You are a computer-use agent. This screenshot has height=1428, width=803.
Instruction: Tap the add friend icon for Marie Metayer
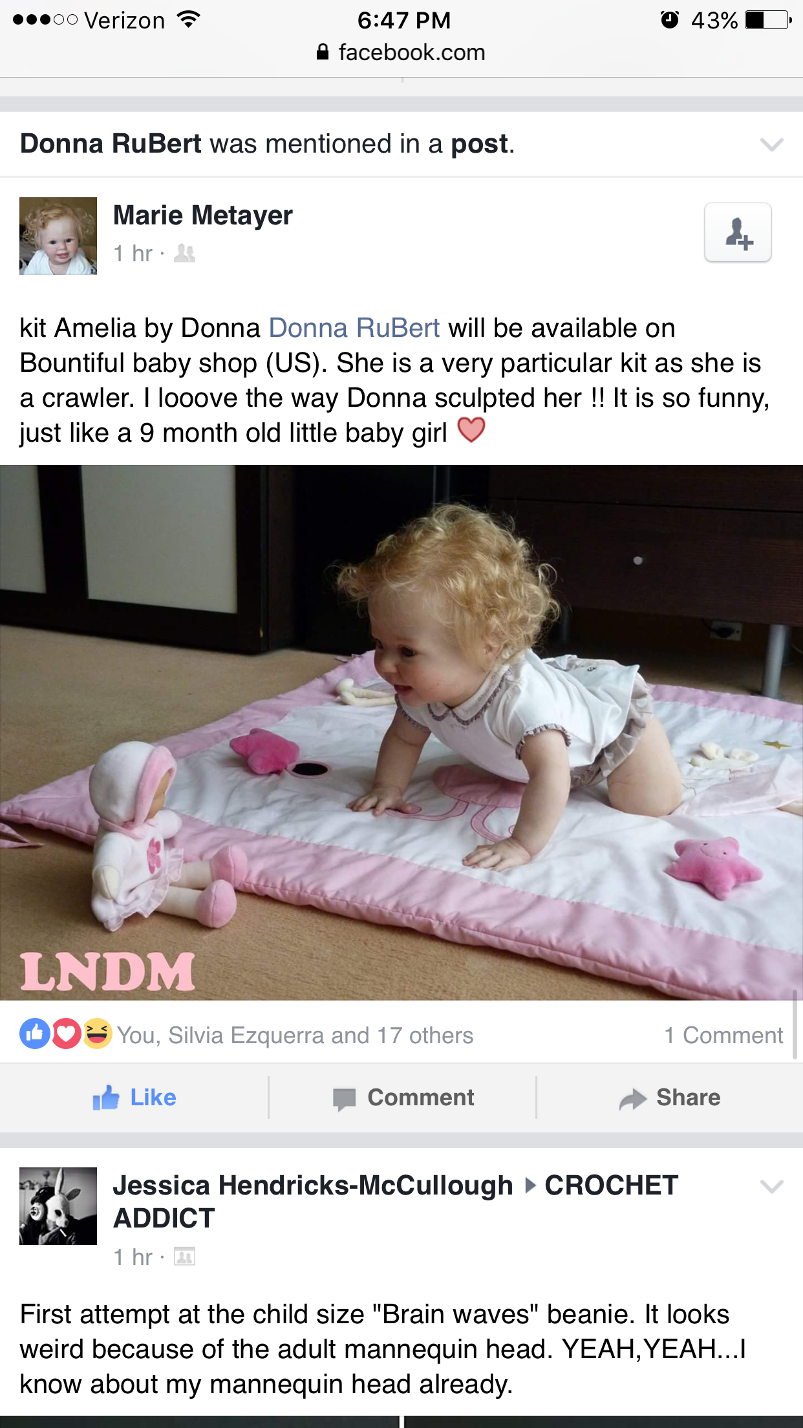click(x=738, y=232)
